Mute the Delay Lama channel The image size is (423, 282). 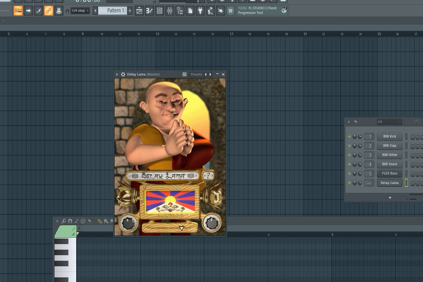349,183
